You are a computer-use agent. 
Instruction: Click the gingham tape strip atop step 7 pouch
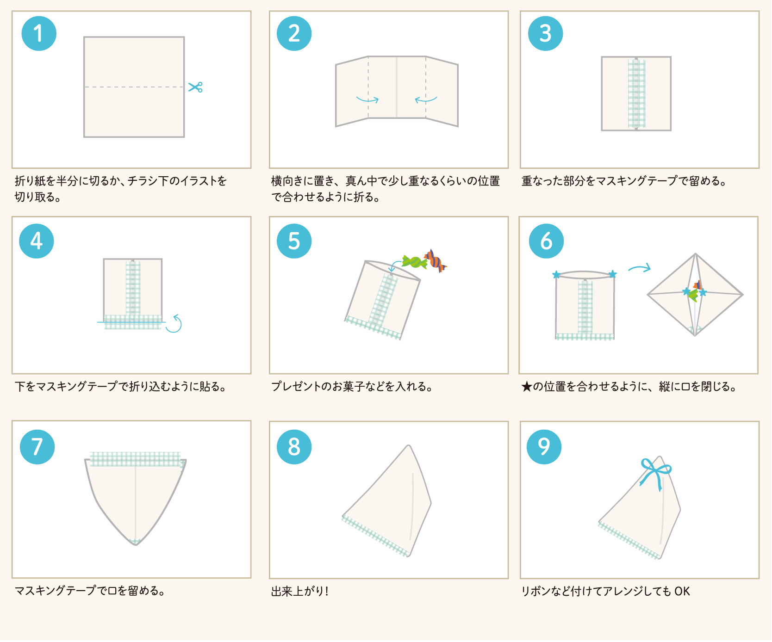click(x=135, y=459)
